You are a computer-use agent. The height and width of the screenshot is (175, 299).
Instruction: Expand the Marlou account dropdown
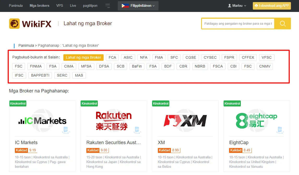point(237,6)
